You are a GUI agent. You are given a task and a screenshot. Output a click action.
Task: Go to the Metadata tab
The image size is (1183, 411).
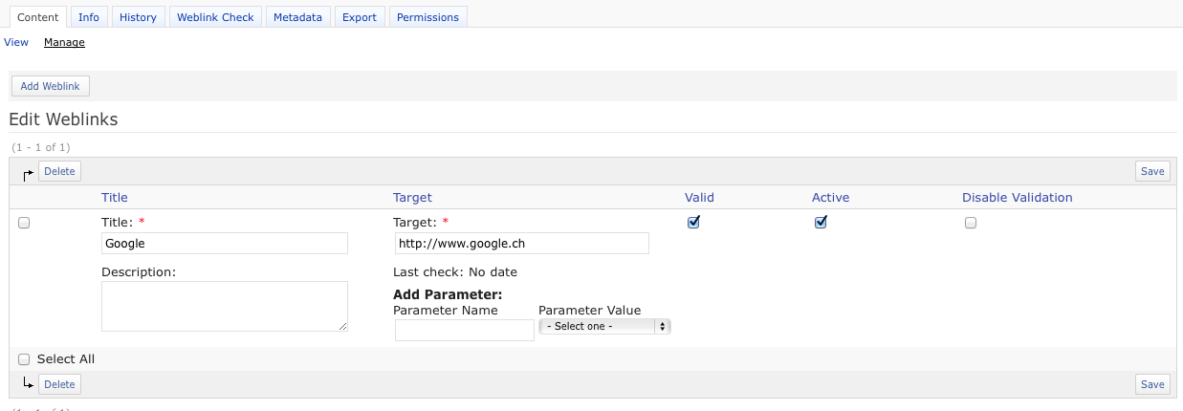click(x=297, y=17)
